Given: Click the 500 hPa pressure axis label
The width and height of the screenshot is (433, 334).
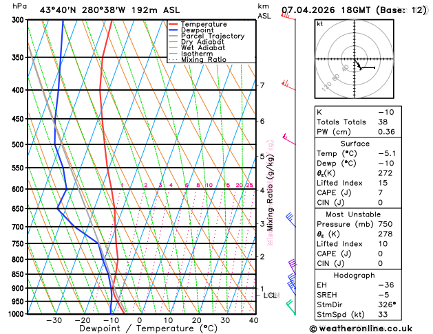Looking at the screenshot, I should pos(19,144).
